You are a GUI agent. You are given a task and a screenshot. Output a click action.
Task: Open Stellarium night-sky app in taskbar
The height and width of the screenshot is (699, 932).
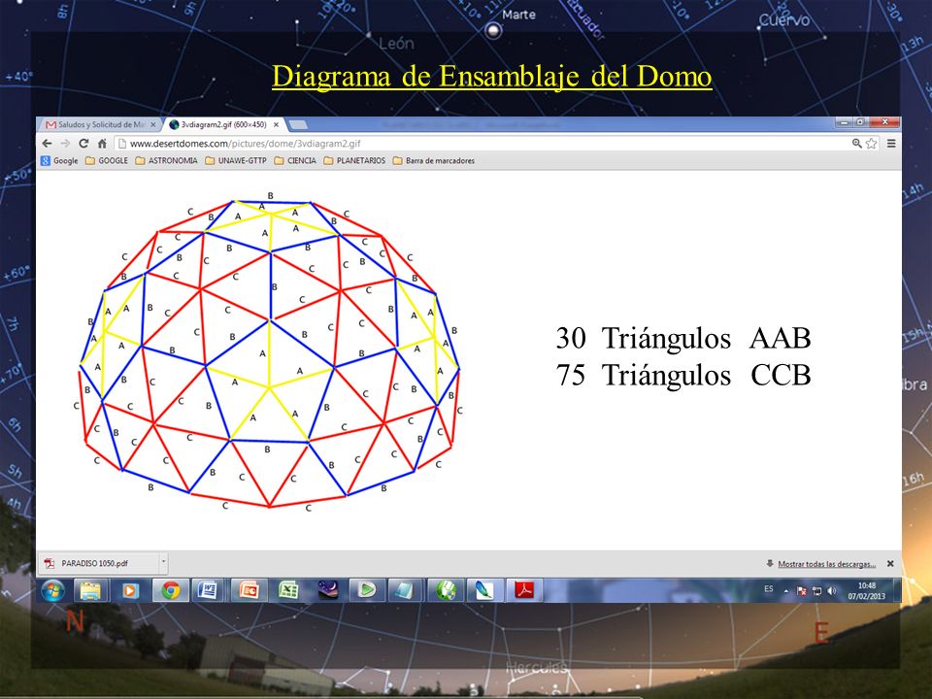point(328,590)
